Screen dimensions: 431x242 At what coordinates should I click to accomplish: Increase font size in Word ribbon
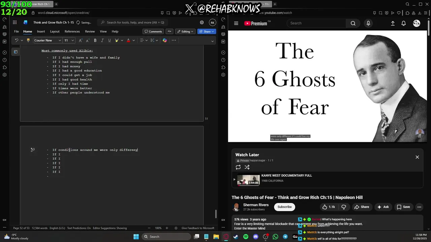(80, 40)
